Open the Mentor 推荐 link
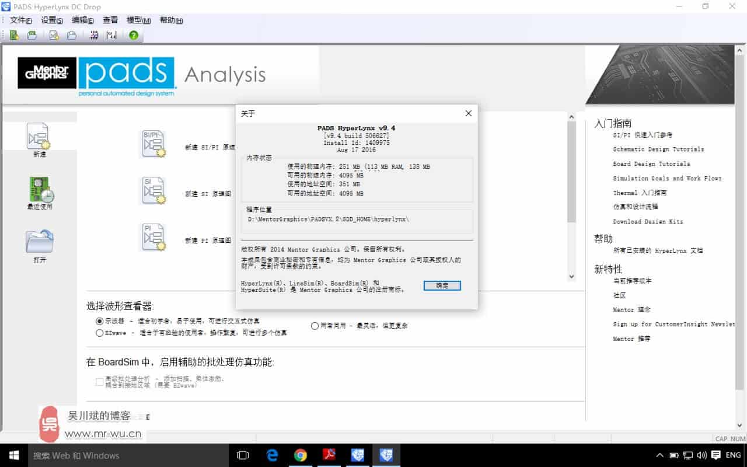The image size is (747, 467). click(631, 339)
